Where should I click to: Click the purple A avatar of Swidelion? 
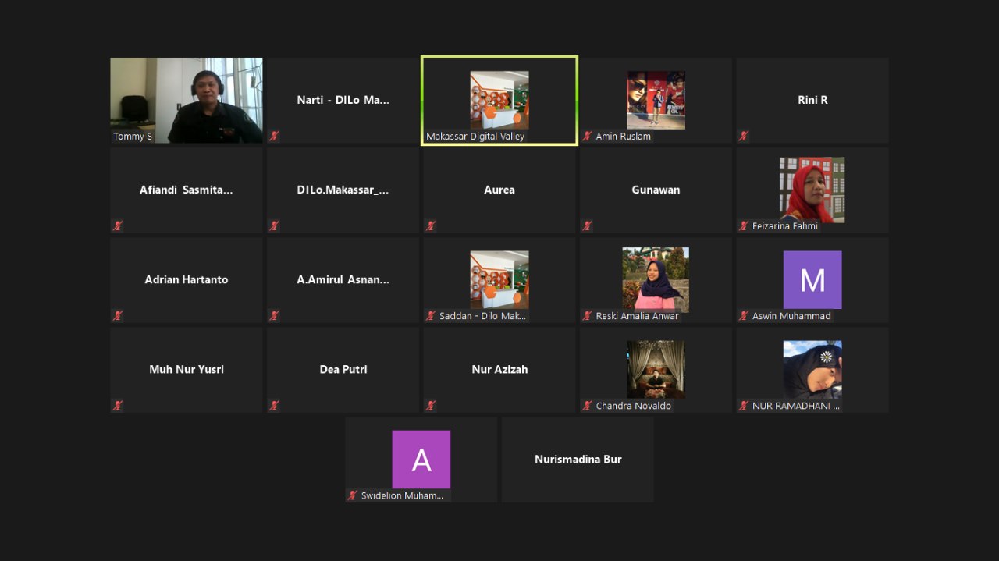pyautogui.click(x=421, y=459)
